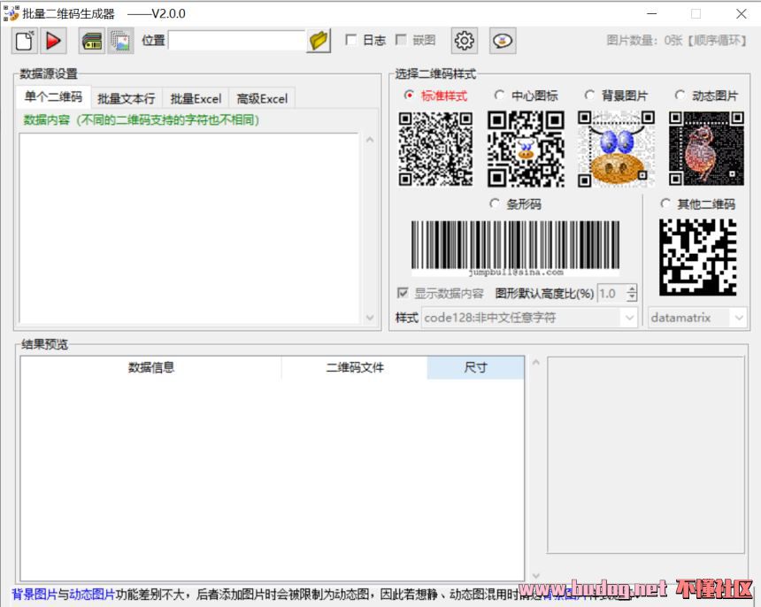The width and height of the screenshot is (761, 607).
Task: Click the 尺寸 column header
Action: click(x=475, y=367)
